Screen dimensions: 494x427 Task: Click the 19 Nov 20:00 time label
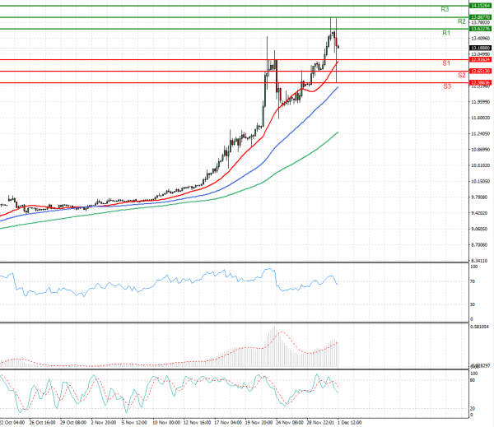click(259, 423)
